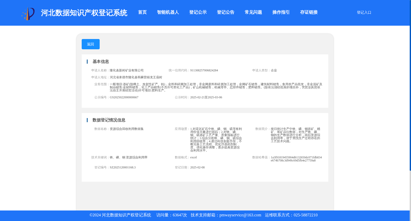Open 存证链接 in the nav bar

pyautogui.click(x=309, y=12)
